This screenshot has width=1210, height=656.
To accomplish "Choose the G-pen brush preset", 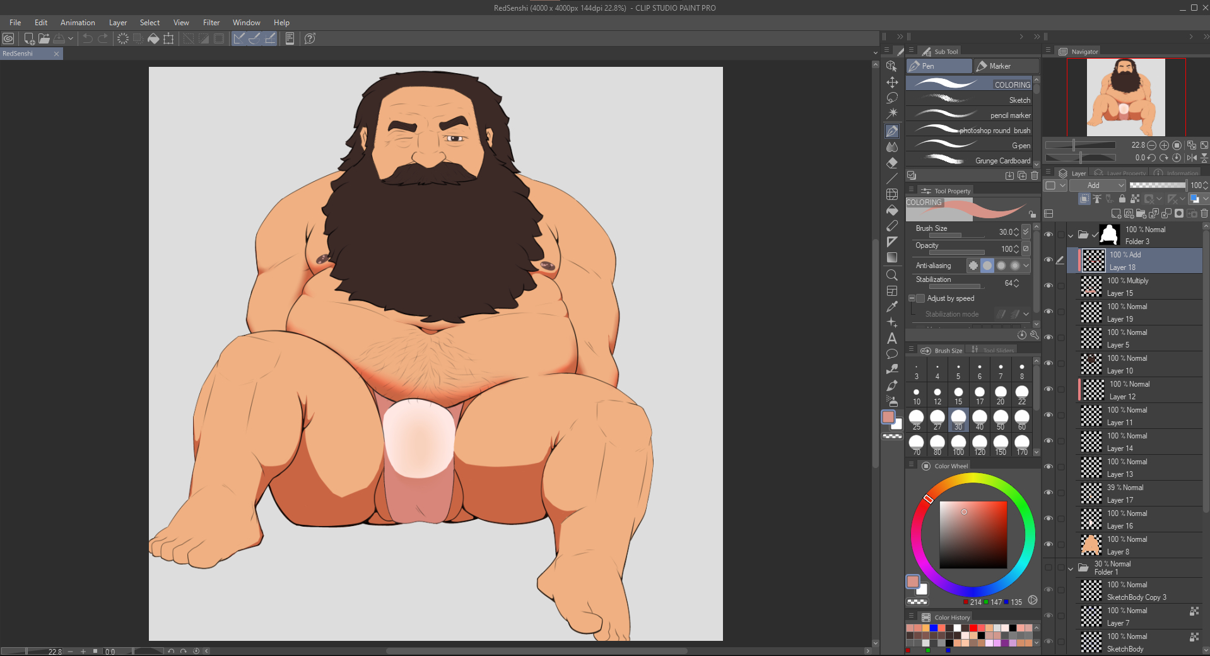I will [x=970, y=146].
